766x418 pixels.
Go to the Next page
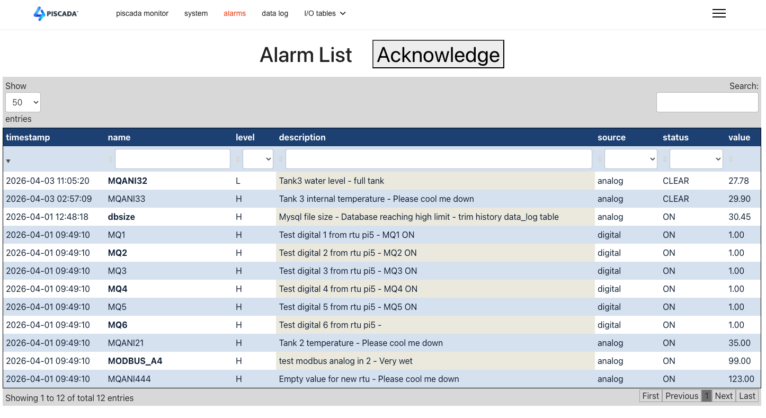[724, 396]
